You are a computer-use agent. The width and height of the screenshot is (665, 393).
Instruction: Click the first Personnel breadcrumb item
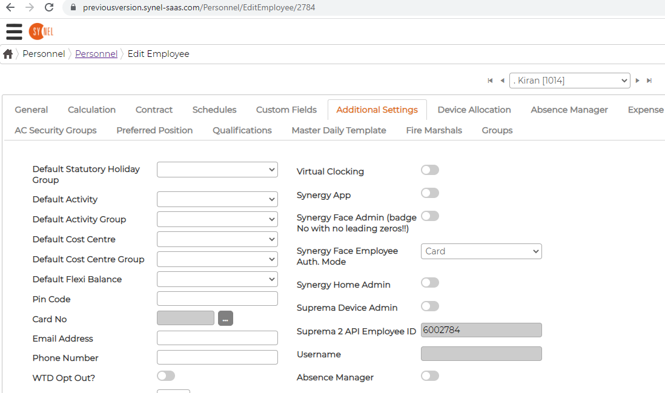point(44,54)
